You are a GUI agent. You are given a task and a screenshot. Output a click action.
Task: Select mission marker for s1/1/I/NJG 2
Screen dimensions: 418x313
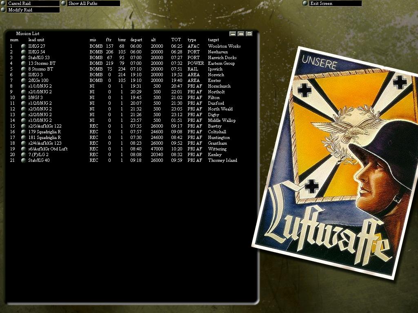coord(23,86)
